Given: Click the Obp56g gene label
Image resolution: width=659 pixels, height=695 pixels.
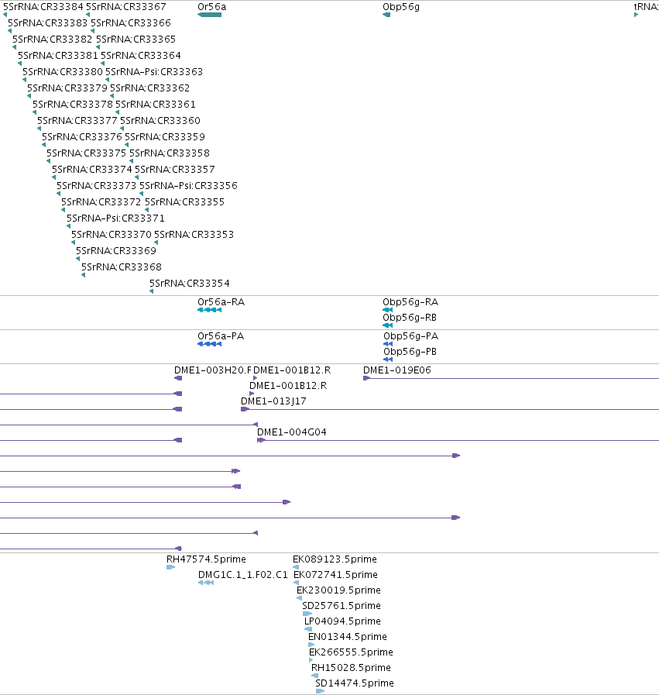Looking at the screenshot, I should [401, 7].
